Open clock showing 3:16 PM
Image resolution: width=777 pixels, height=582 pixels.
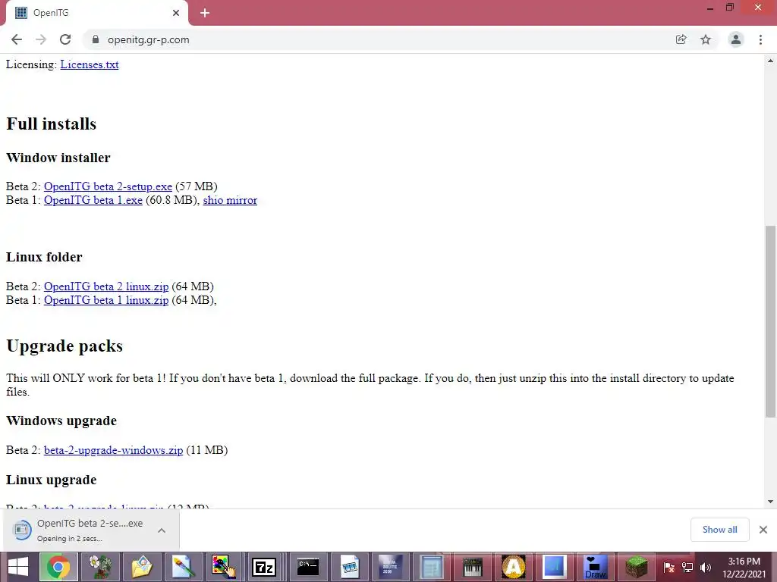click(744, 567)
